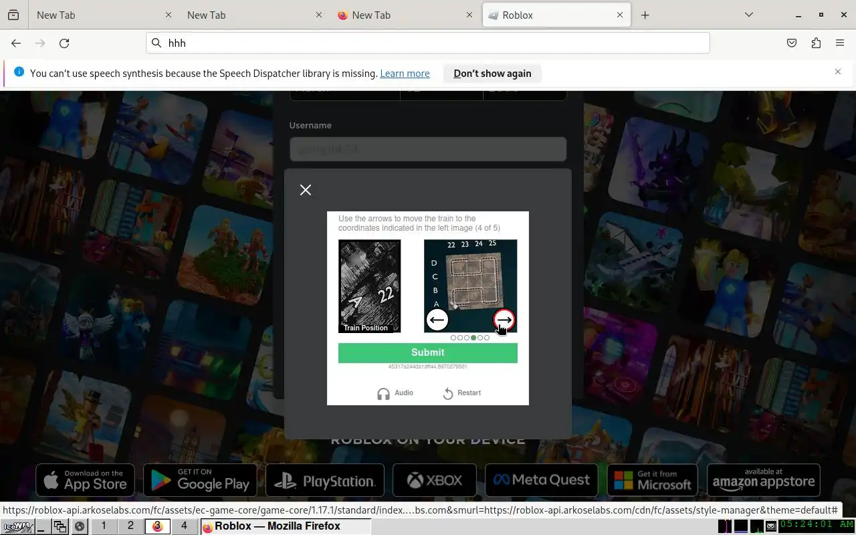856x535 pixels.
Task: Open the Google Play badge
Action: pos(200,480)
